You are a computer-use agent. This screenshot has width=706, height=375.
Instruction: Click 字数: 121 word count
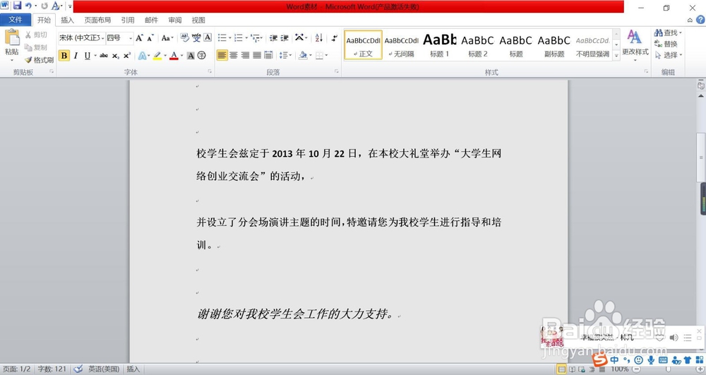click(52, 369)
